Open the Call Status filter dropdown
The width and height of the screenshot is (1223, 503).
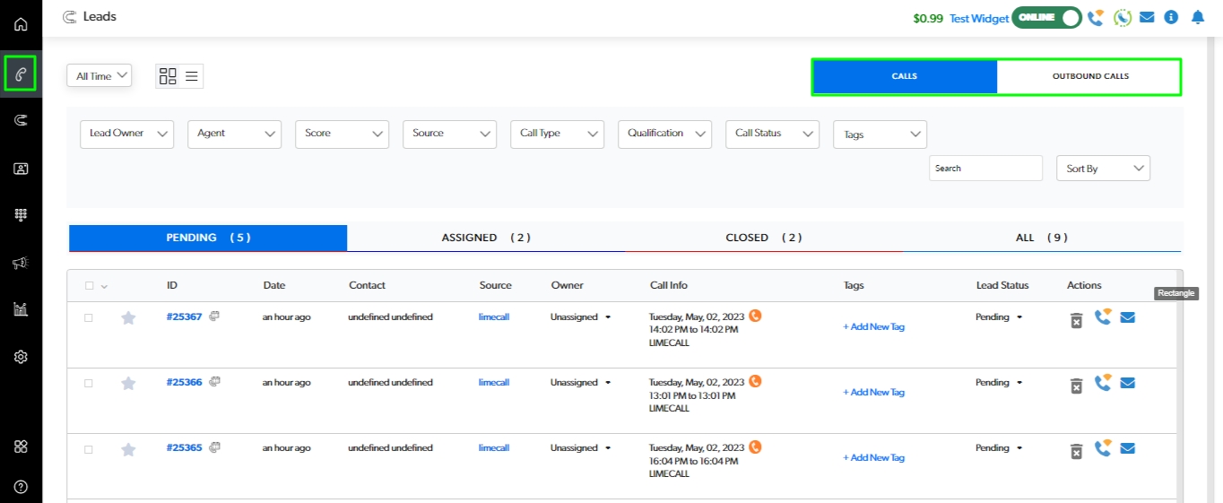coord(772,134)
